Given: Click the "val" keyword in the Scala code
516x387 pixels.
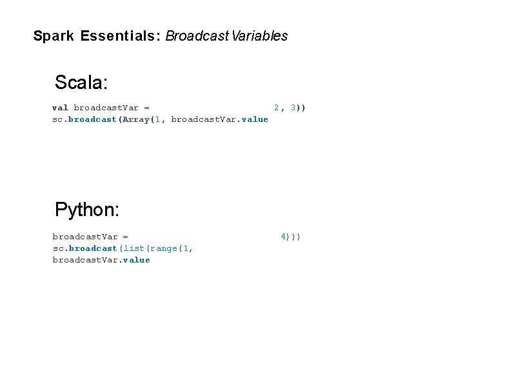Looking at the screenshot, I should pyautogui.click(x=60, y=108).
